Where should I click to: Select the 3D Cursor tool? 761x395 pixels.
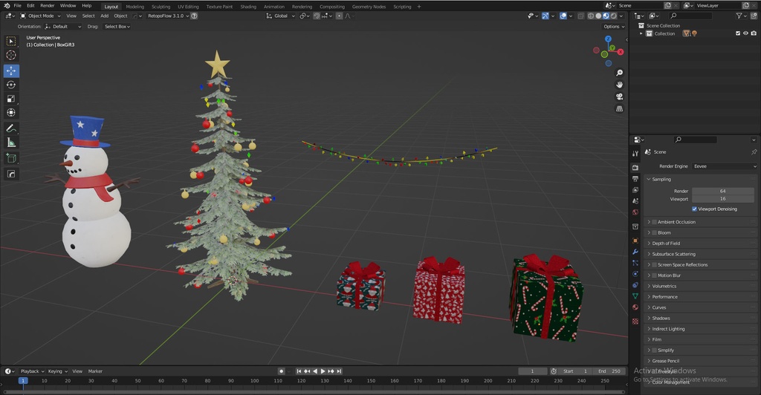point(11,55)
